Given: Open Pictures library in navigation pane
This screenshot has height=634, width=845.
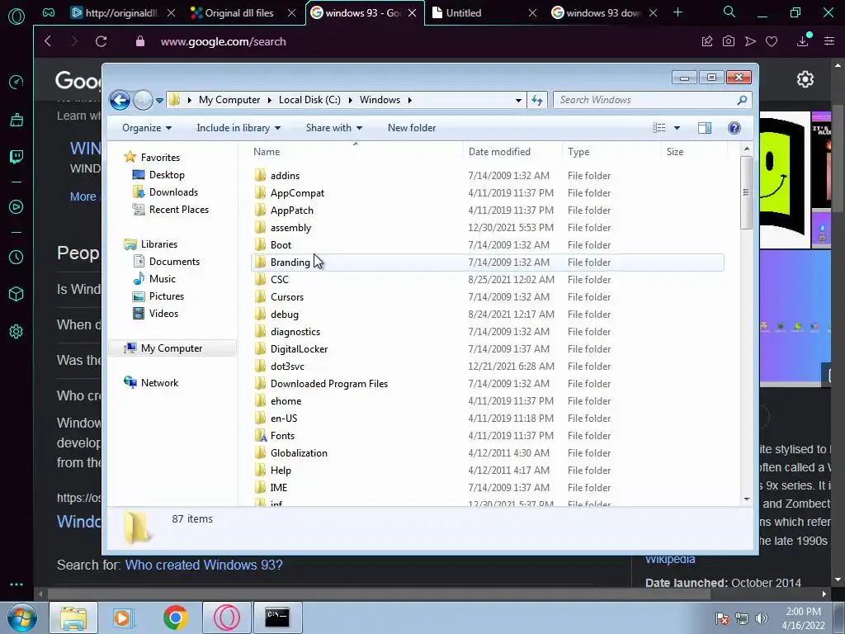Looking at the screenshot, I should coord(167,296).
